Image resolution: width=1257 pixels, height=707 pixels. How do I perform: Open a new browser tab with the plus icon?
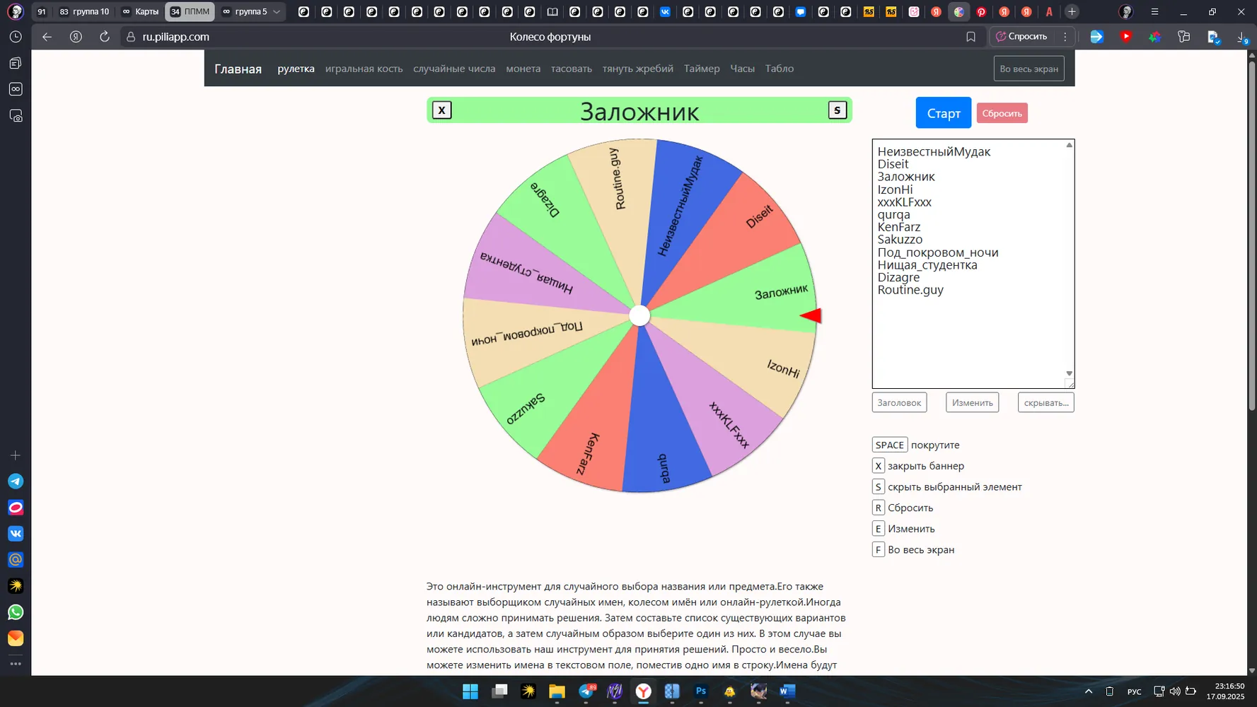[x=1072, y=11]
